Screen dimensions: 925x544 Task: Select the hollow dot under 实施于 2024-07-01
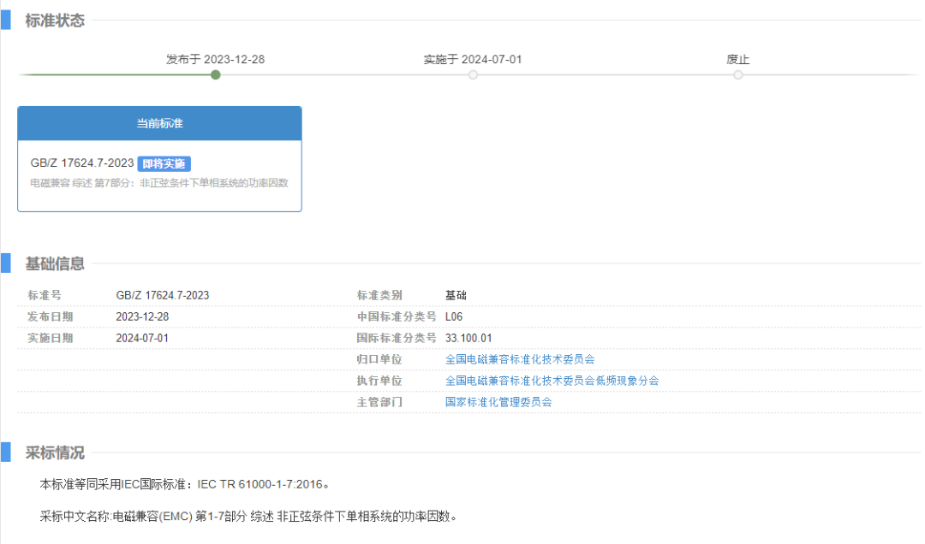[473, 74]
